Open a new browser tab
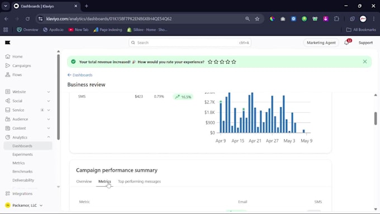The width and height of the screenshot is (380, 214). [87, 6]
